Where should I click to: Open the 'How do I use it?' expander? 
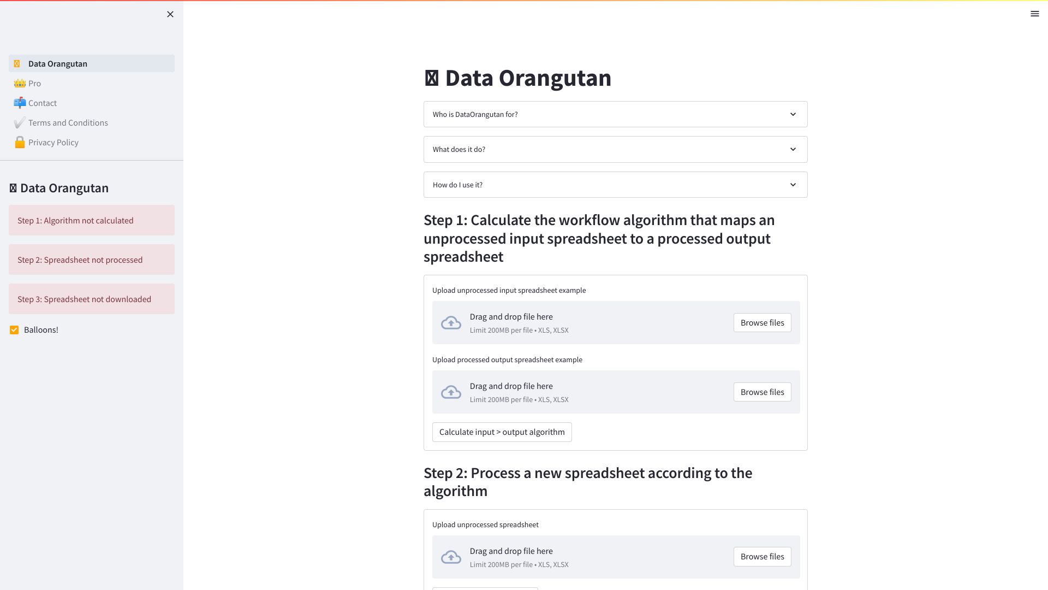point(615,185)
